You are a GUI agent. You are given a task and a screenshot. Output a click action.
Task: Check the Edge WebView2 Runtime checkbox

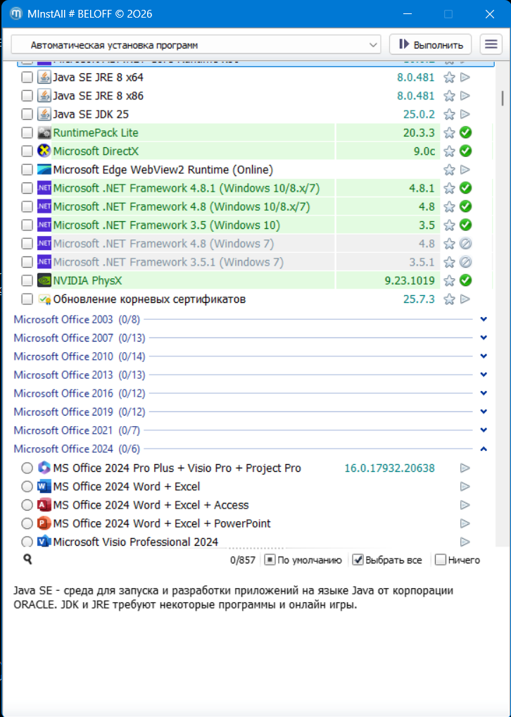(x=27, y=170)
